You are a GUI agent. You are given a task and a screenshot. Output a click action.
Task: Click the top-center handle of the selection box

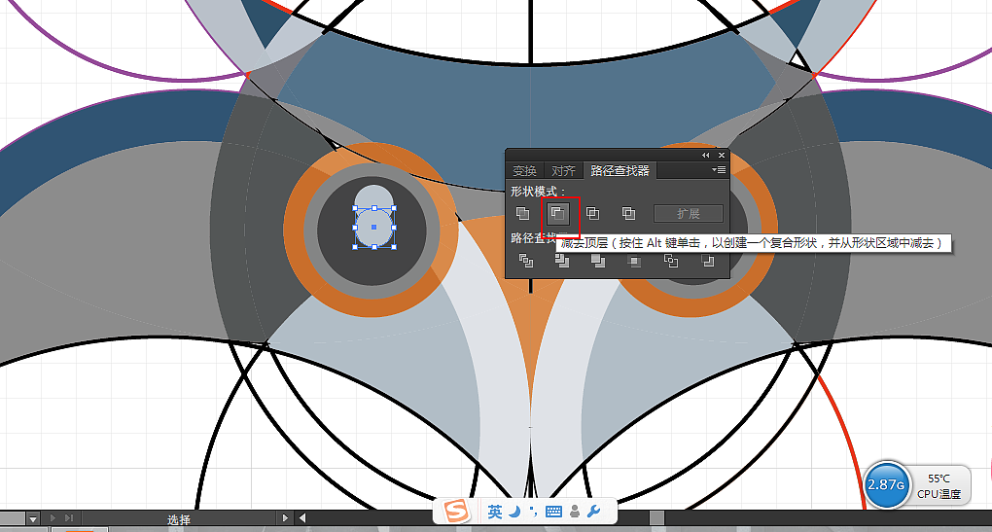[374, 208]
